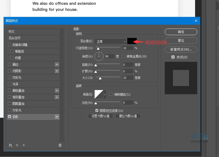Click the 扩展 value field
Image resolution: width=219 pixels, height=157 pixels.
(128, 71)
